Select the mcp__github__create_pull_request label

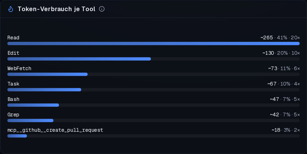tap(55, 130)
